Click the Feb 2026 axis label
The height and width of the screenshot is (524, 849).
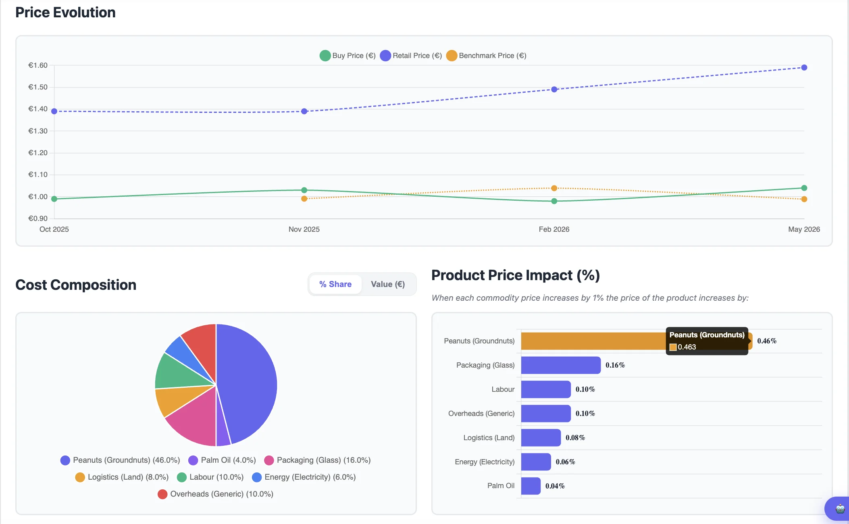point(554,229)
